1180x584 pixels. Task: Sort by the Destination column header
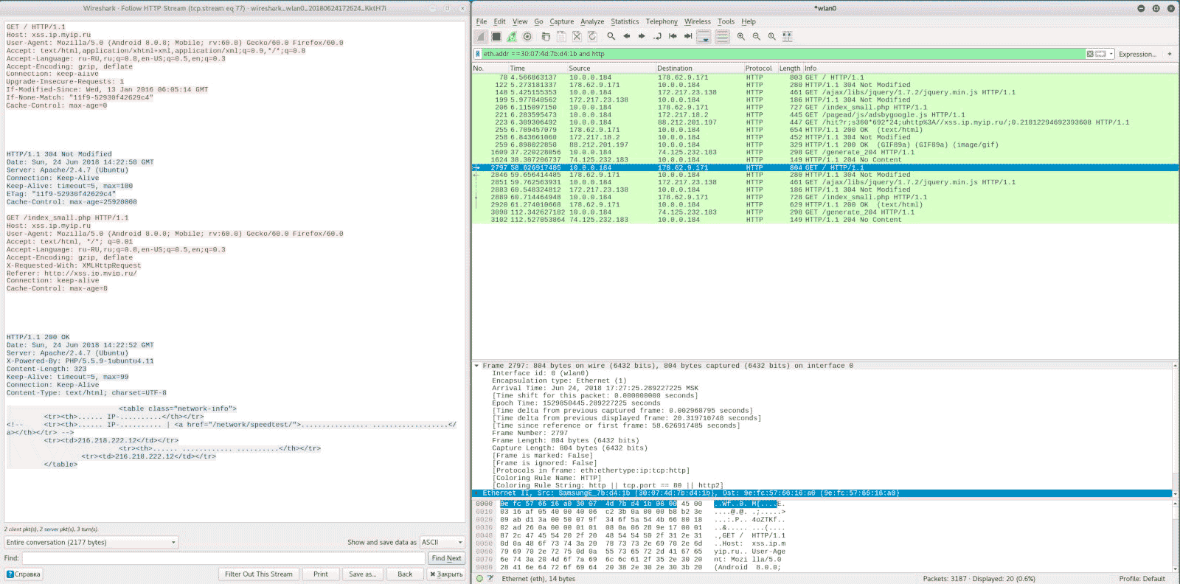click(x=699, y=69)
